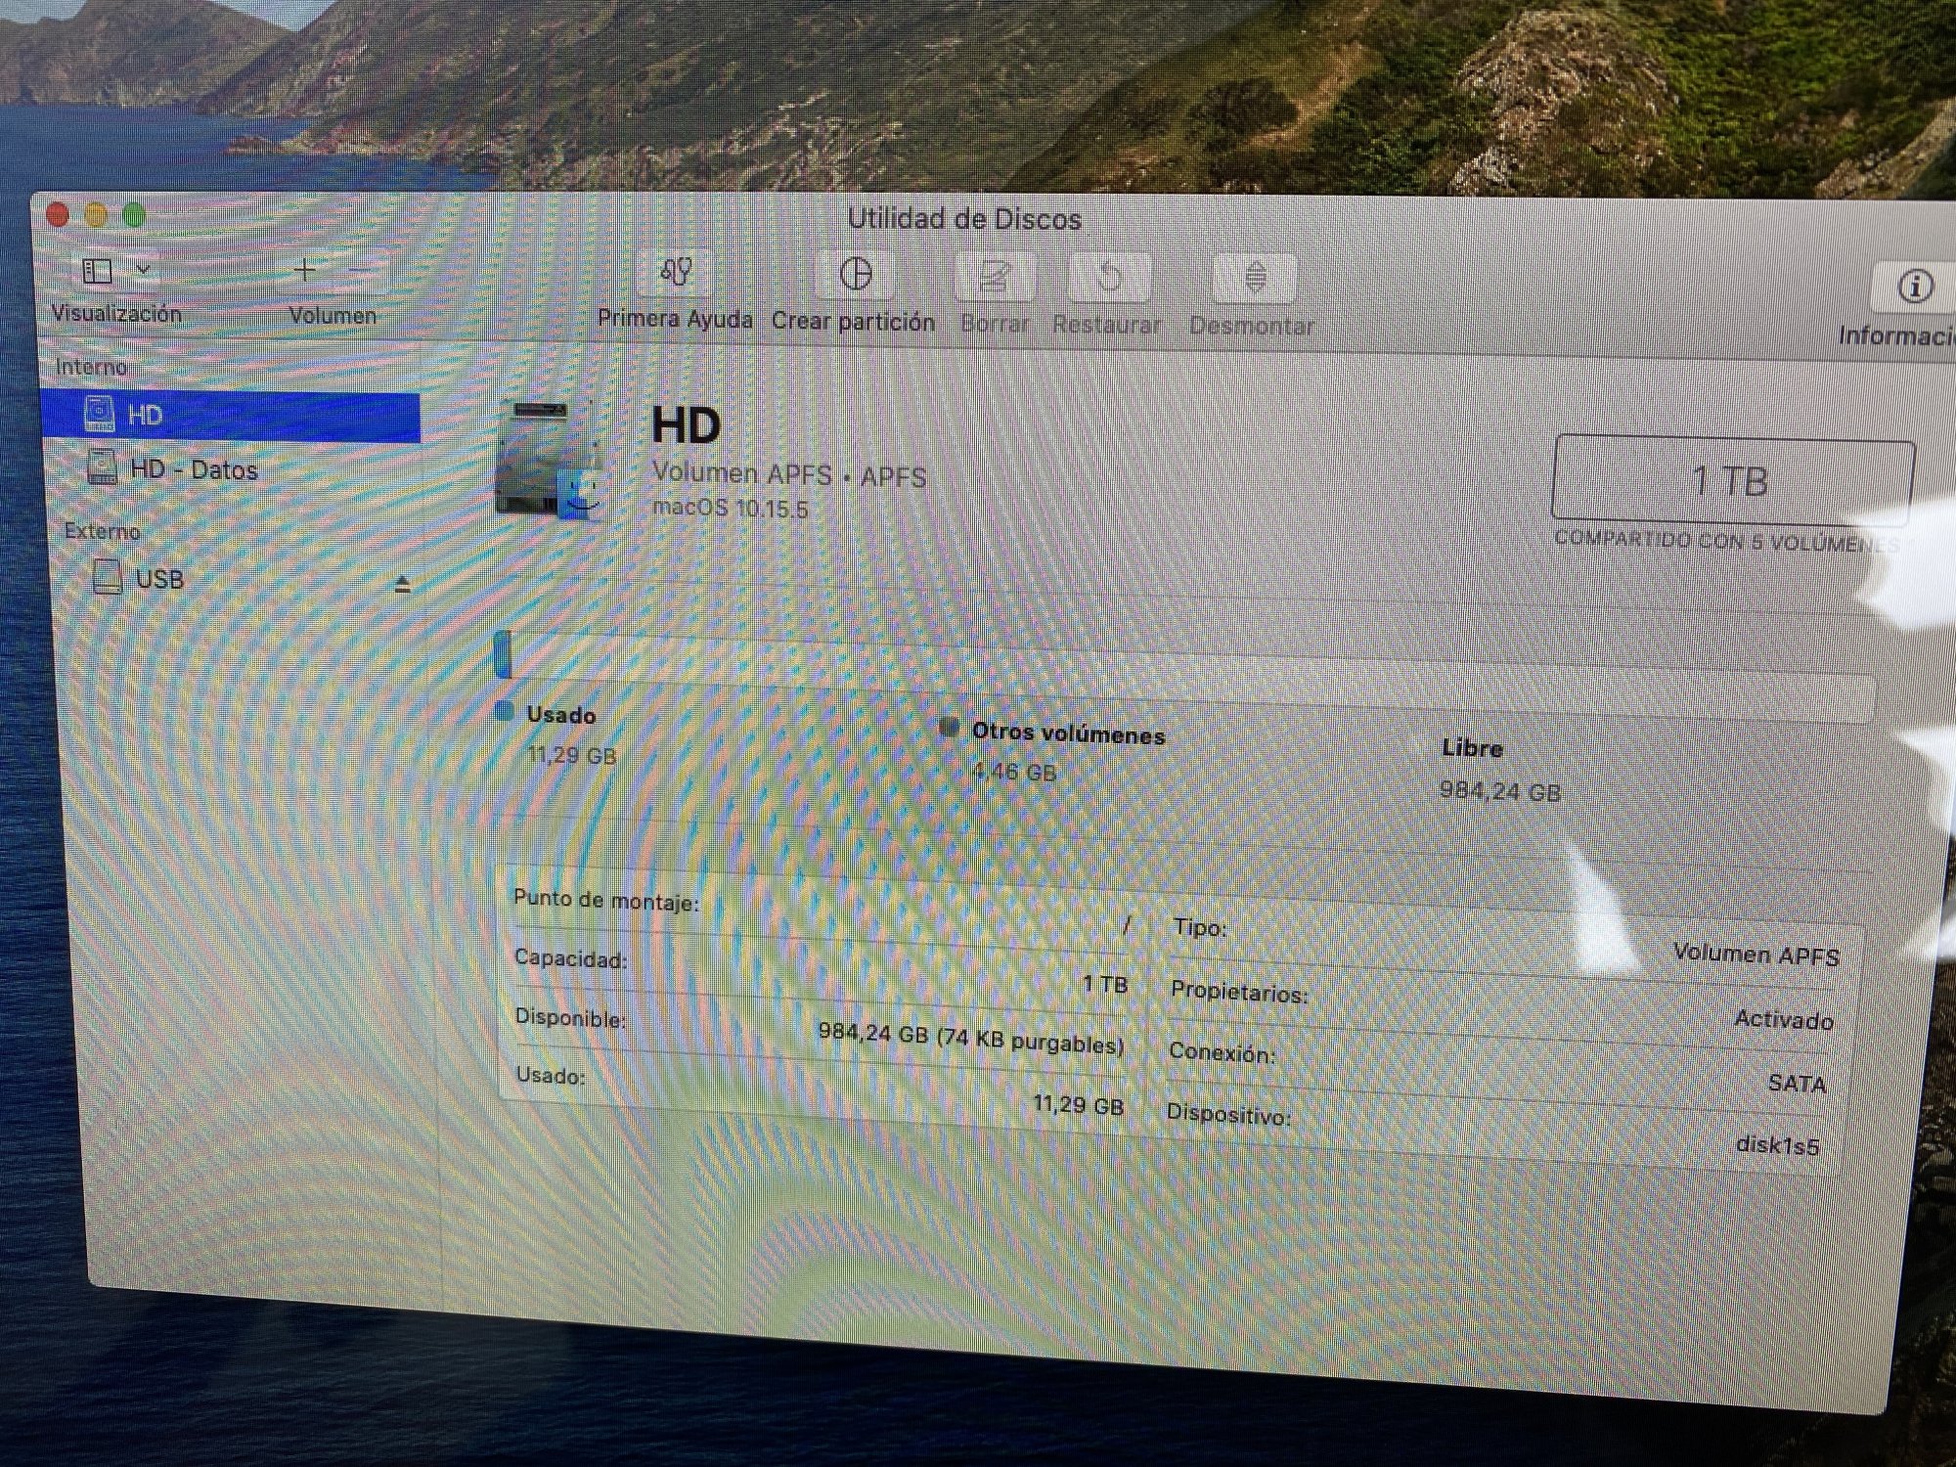This screenshot has height=1467, width=1956.
Task: Open the Visualización dropdown chevron
Action: (144, 269)
